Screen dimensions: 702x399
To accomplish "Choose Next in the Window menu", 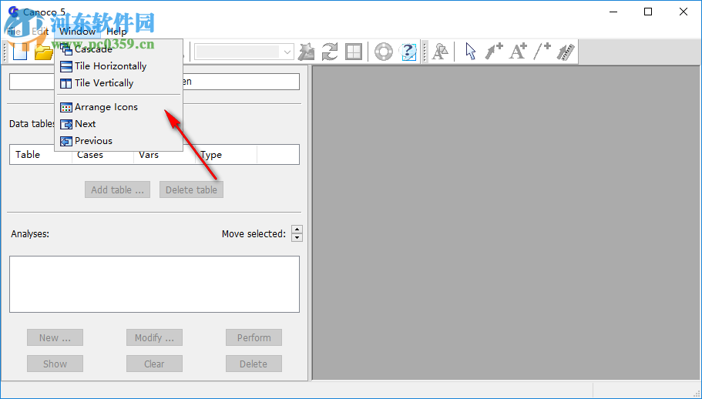I will [x=119, y=124].
